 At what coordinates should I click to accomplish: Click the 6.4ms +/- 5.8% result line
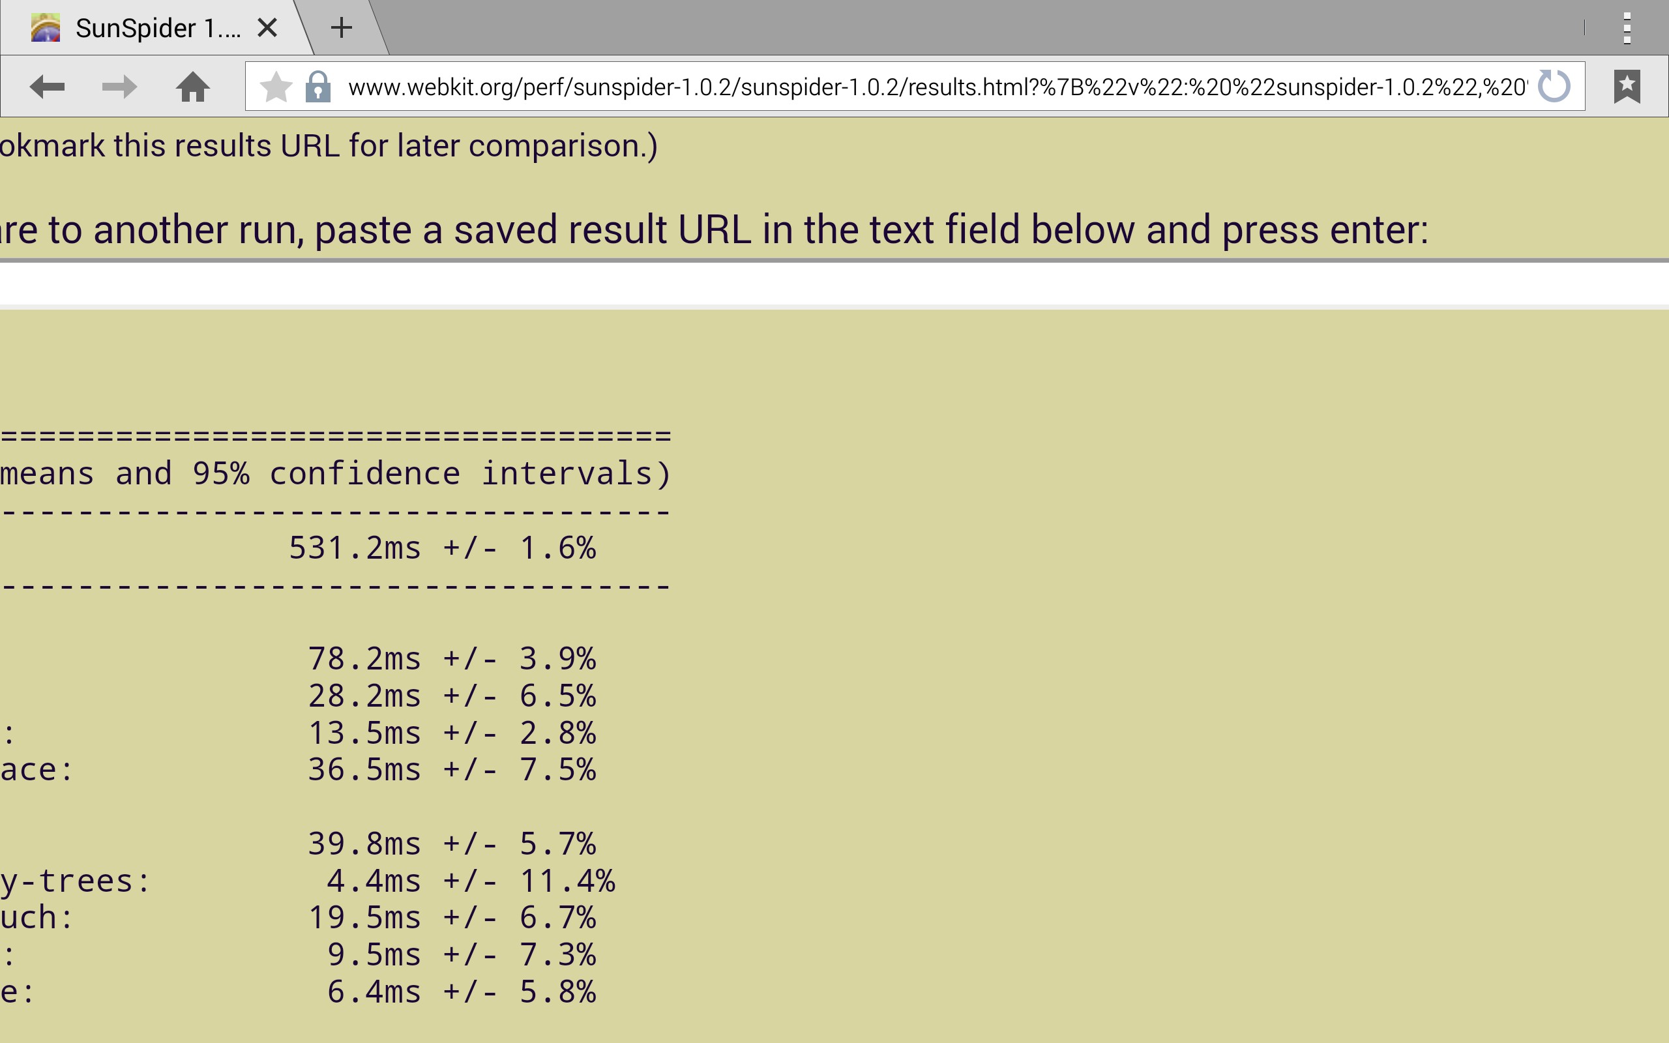[x=462, y=992]
